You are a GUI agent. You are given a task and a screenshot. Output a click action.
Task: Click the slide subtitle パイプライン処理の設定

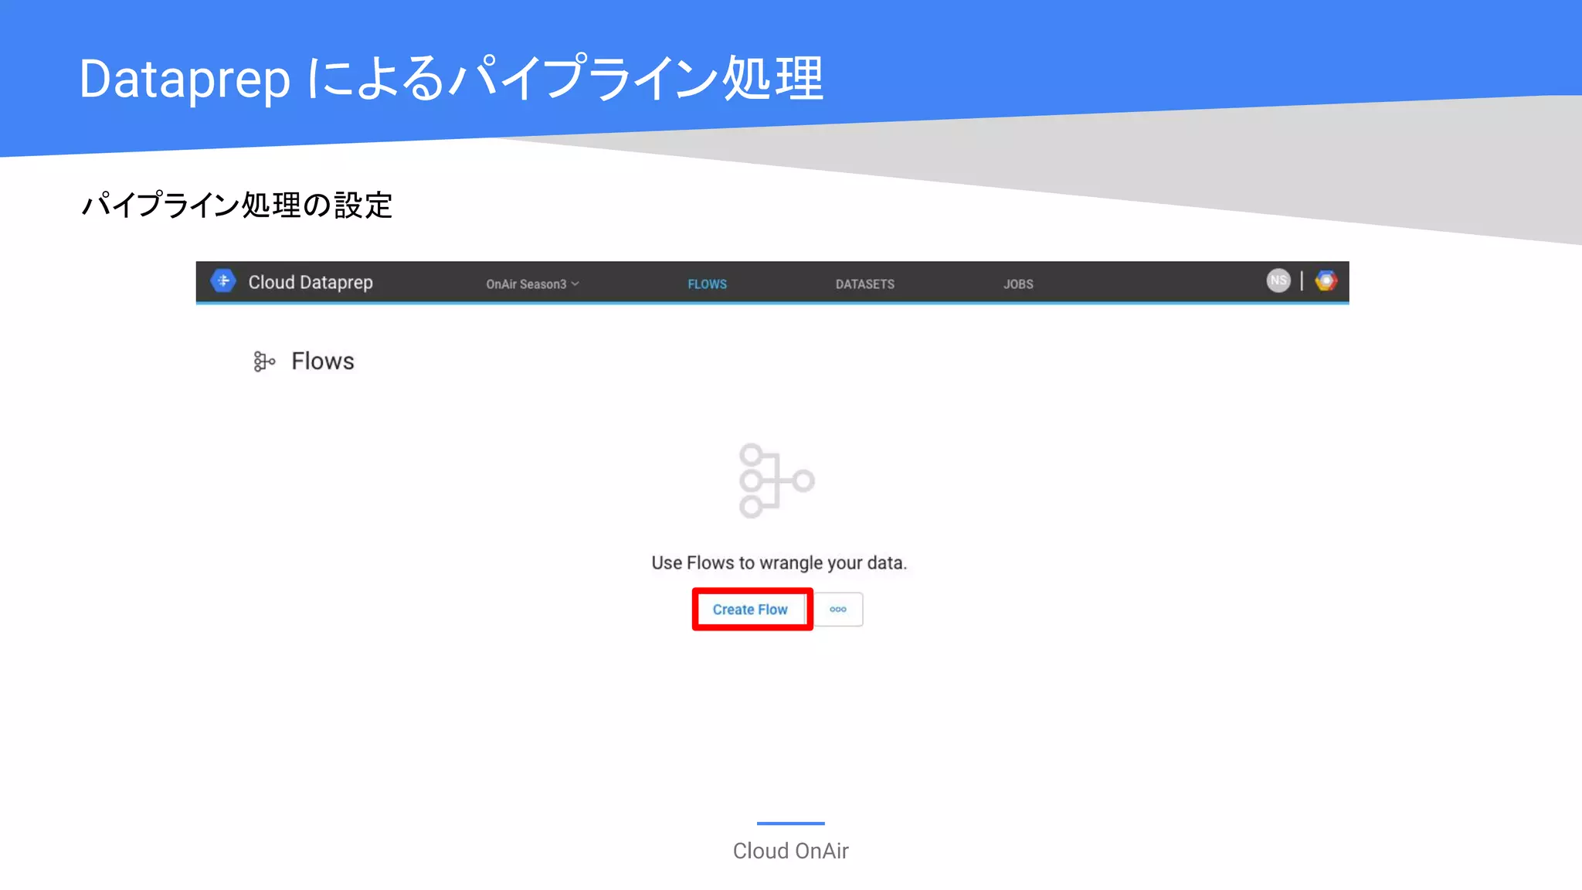(237, 206)
